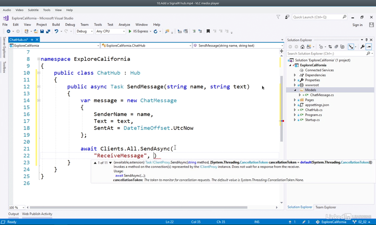
Task: Toggle pin on the ChatHub.cs tab
Action: pos(32,40)
